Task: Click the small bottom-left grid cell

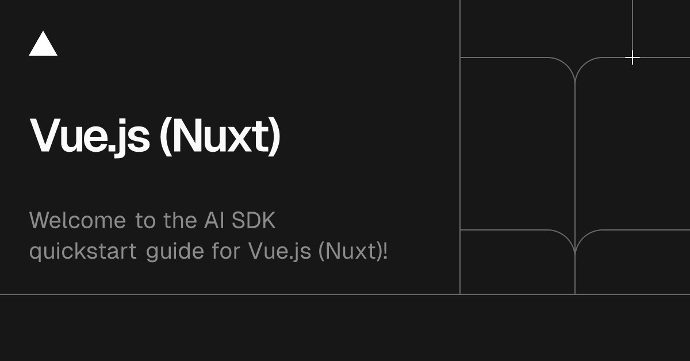Action: click(x=517, y=262)
